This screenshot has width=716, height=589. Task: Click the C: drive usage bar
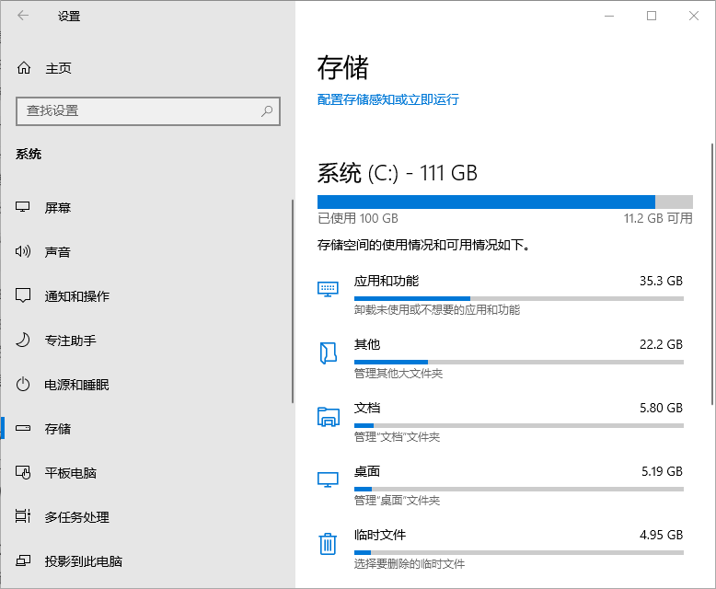click(505, 202)
